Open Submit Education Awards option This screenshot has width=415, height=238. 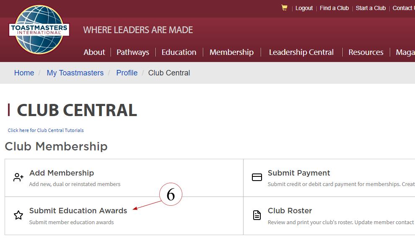click(x=78, y=210)
